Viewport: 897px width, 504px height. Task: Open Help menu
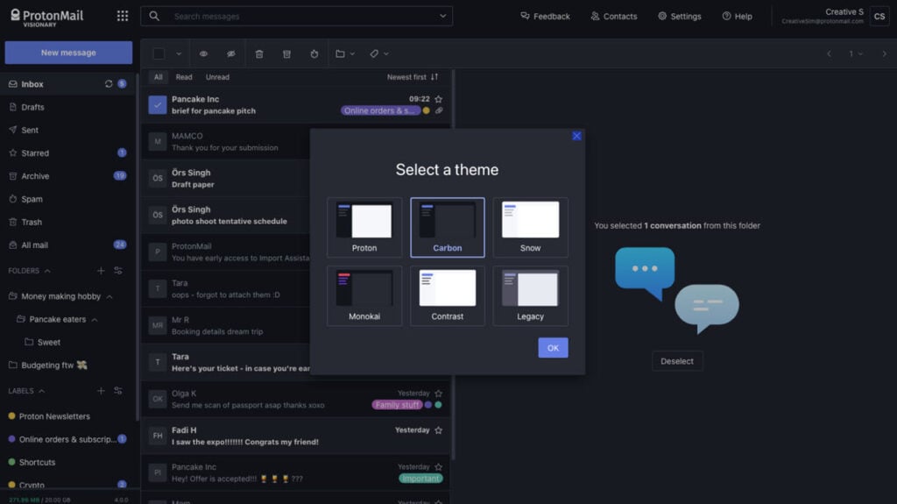(737, 16)
